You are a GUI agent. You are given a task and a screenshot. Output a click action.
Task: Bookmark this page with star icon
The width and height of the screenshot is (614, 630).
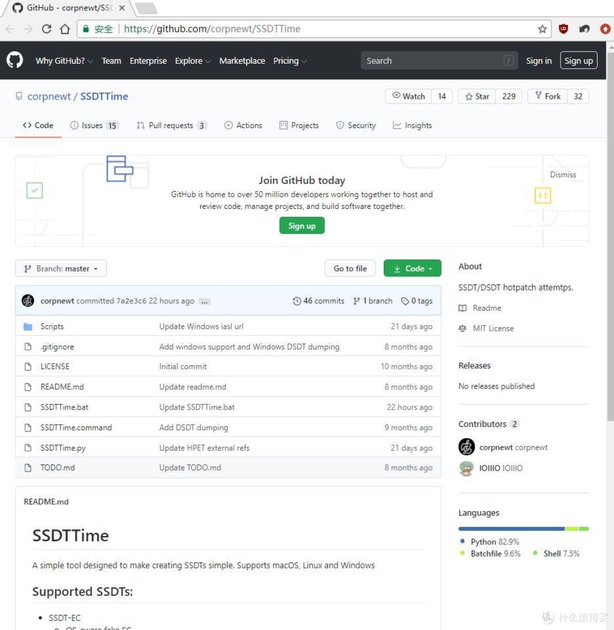(x=542, y=29)
